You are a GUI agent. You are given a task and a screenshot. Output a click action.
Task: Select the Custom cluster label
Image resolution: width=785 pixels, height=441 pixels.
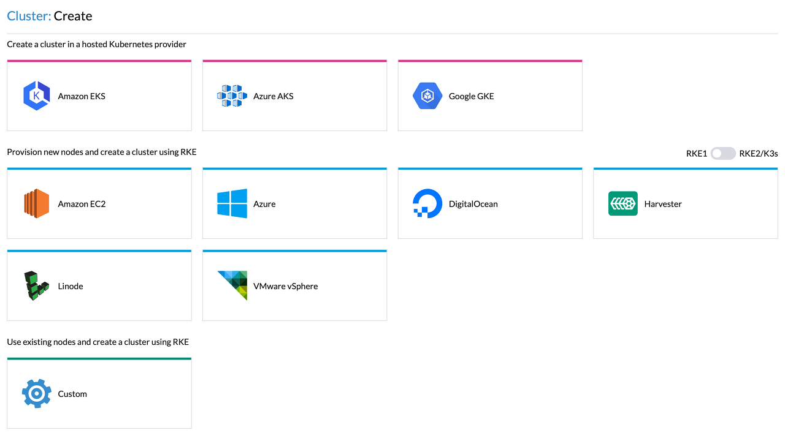point(72,394)
